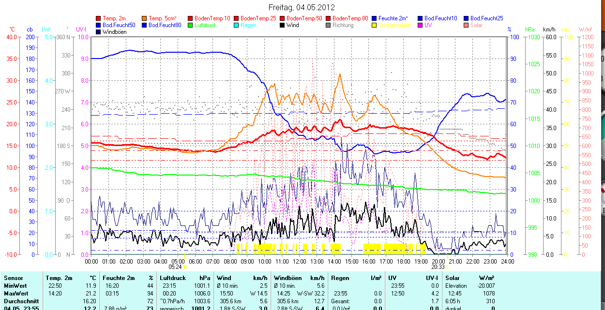Click the 24:00 tick on the time axis
The height and width of the screenshot is (310, 605).
coord(507,261)
